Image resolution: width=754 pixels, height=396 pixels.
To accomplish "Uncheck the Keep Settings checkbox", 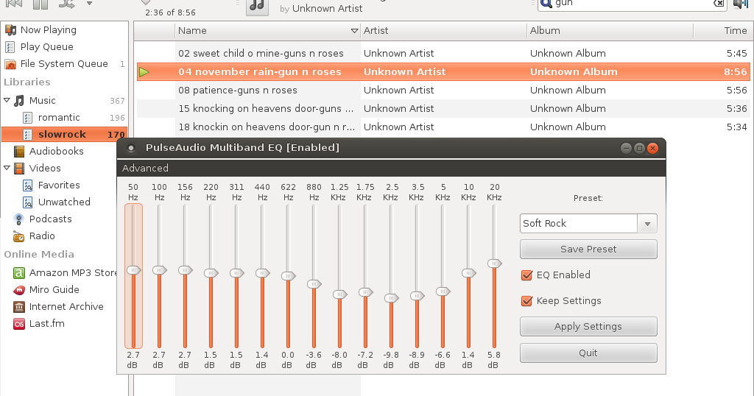I will click(527, 301).
